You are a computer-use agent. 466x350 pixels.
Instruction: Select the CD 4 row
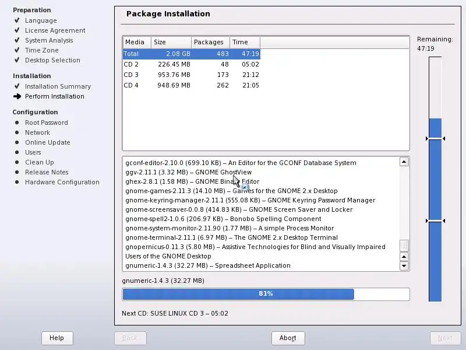(192, 85)
